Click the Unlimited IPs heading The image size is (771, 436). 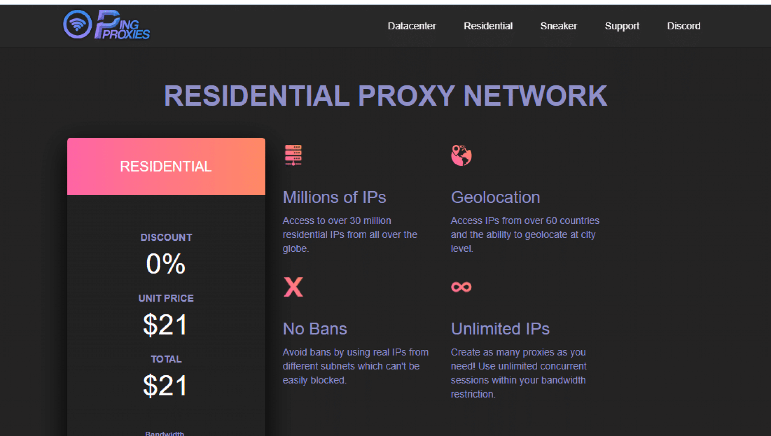click(x=500, y=329)
